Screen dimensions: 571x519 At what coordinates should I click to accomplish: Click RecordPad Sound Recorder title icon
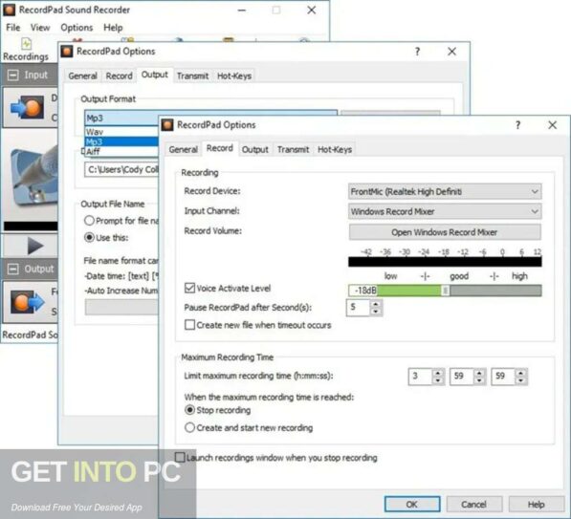[10, 10]
